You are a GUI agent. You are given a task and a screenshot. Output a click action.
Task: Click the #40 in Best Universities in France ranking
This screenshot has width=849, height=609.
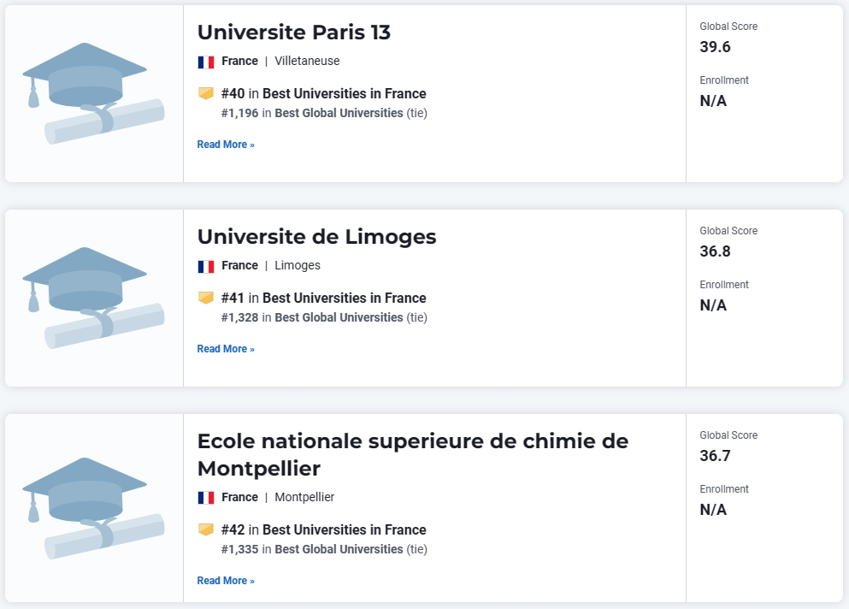click(324, 94)
